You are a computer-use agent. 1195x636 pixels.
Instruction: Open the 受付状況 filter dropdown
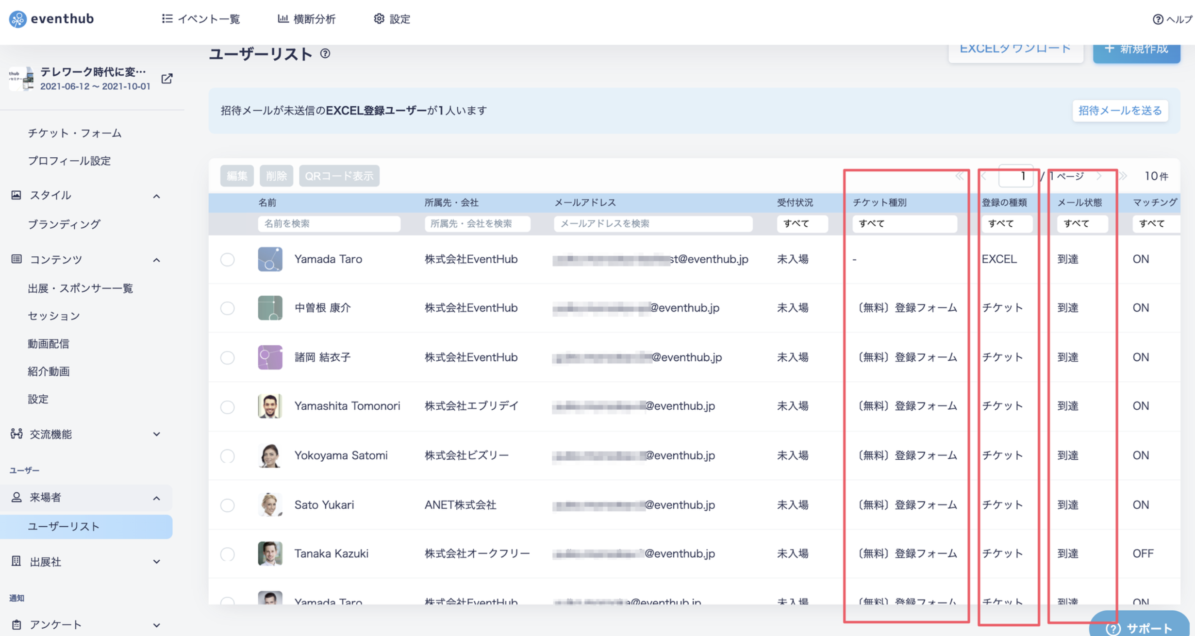pyautogui.click(x=802, y=223)
